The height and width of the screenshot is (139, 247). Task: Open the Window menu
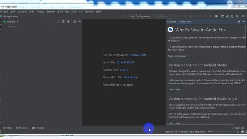[90, 12]
